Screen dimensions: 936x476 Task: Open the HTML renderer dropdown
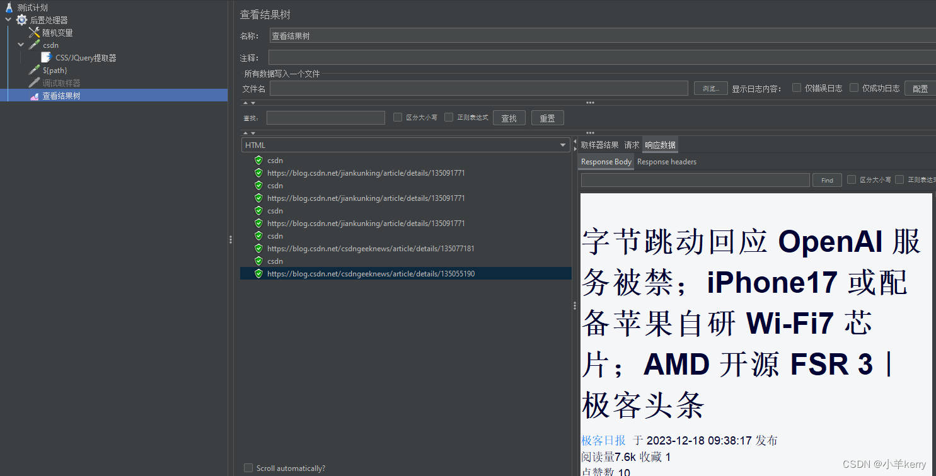coord(406,145)
